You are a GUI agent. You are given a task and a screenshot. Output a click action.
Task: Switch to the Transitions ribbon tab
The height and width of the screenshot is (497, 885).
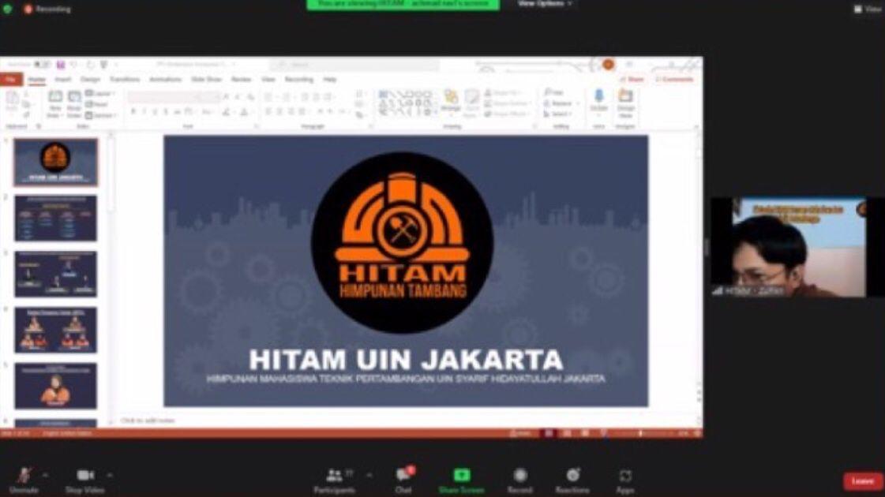(125, 80)
